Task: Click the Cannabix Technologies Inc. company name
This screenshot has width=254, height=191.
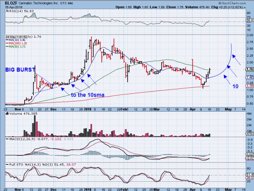Action: click(39, 3)
